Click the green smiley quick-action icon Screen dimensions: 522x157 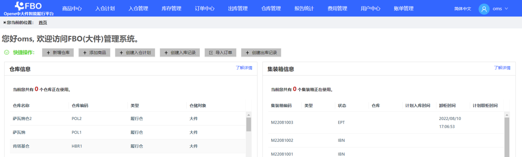click(7, 53)
